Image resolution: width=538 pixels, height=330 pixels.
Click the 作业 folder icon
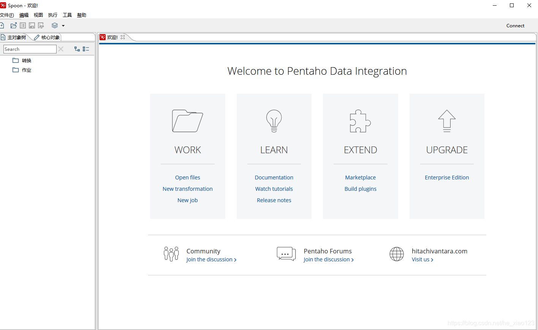(16, 70)
